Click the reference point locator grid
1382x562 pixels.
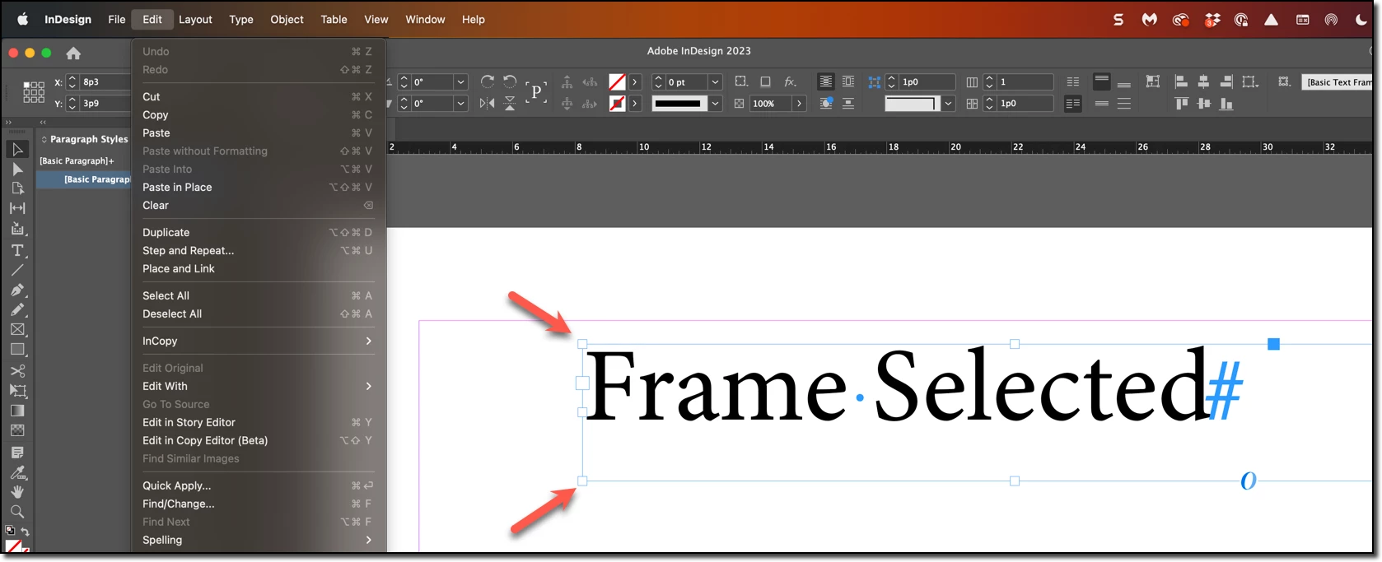pyautogui.click(x=34, y=92)
